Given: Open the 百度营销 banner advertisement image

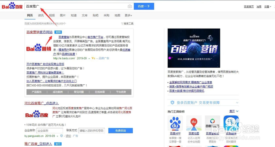Looking at the screenshot, I should (x=194, y=48).
